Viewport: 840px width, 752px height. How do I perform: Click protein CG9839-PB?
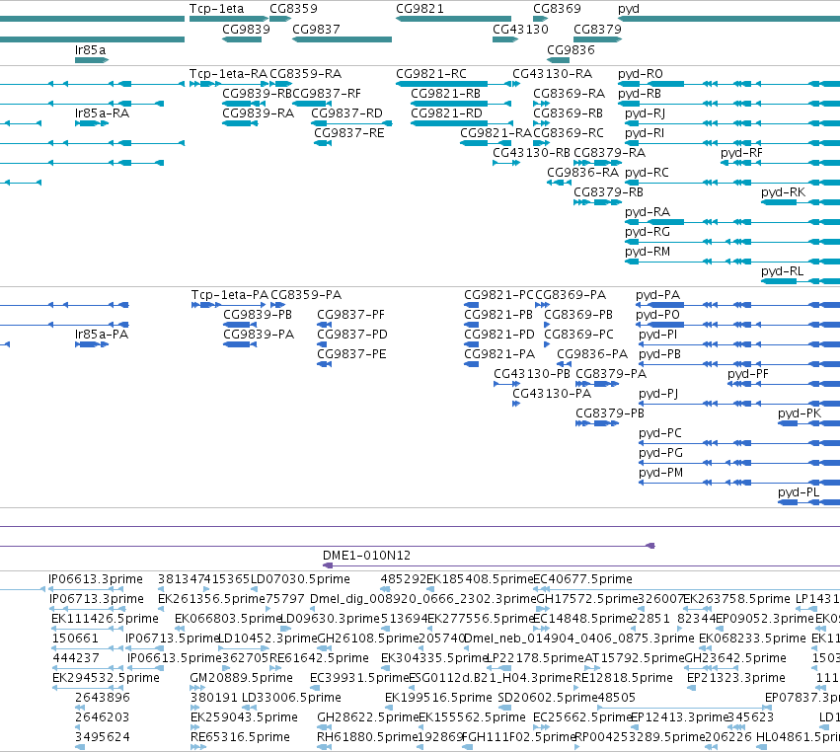[x=258, y=315]
